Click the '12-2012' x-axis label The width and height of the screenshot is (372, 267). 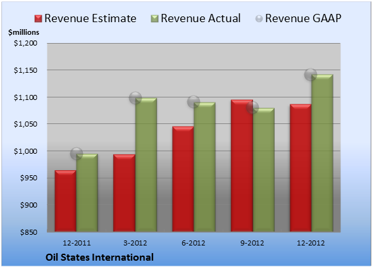311,243
